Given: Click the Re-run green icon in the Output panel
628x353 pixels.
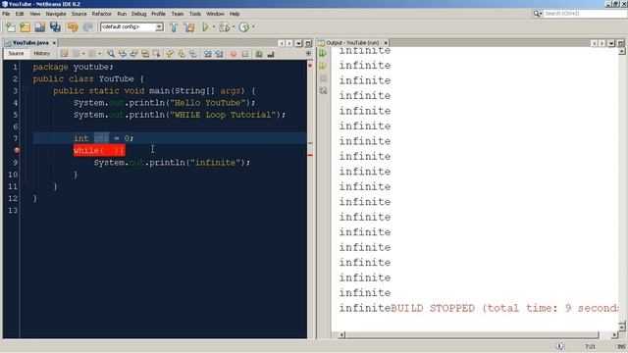Looking at the screenshot, I should [x=323, y=53].
